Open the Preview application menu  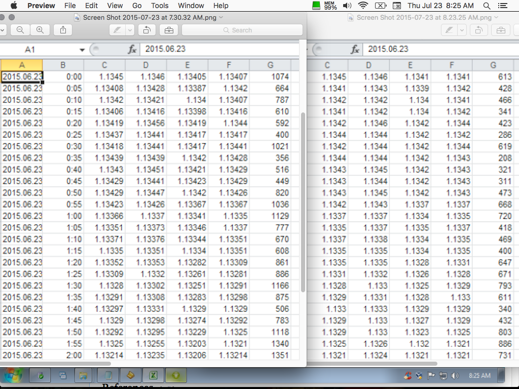[x=41, y=6]
